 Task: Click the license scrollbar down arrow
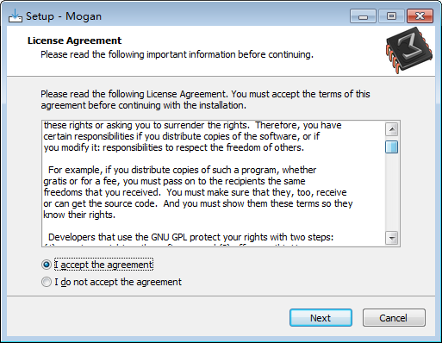point(391,238)
